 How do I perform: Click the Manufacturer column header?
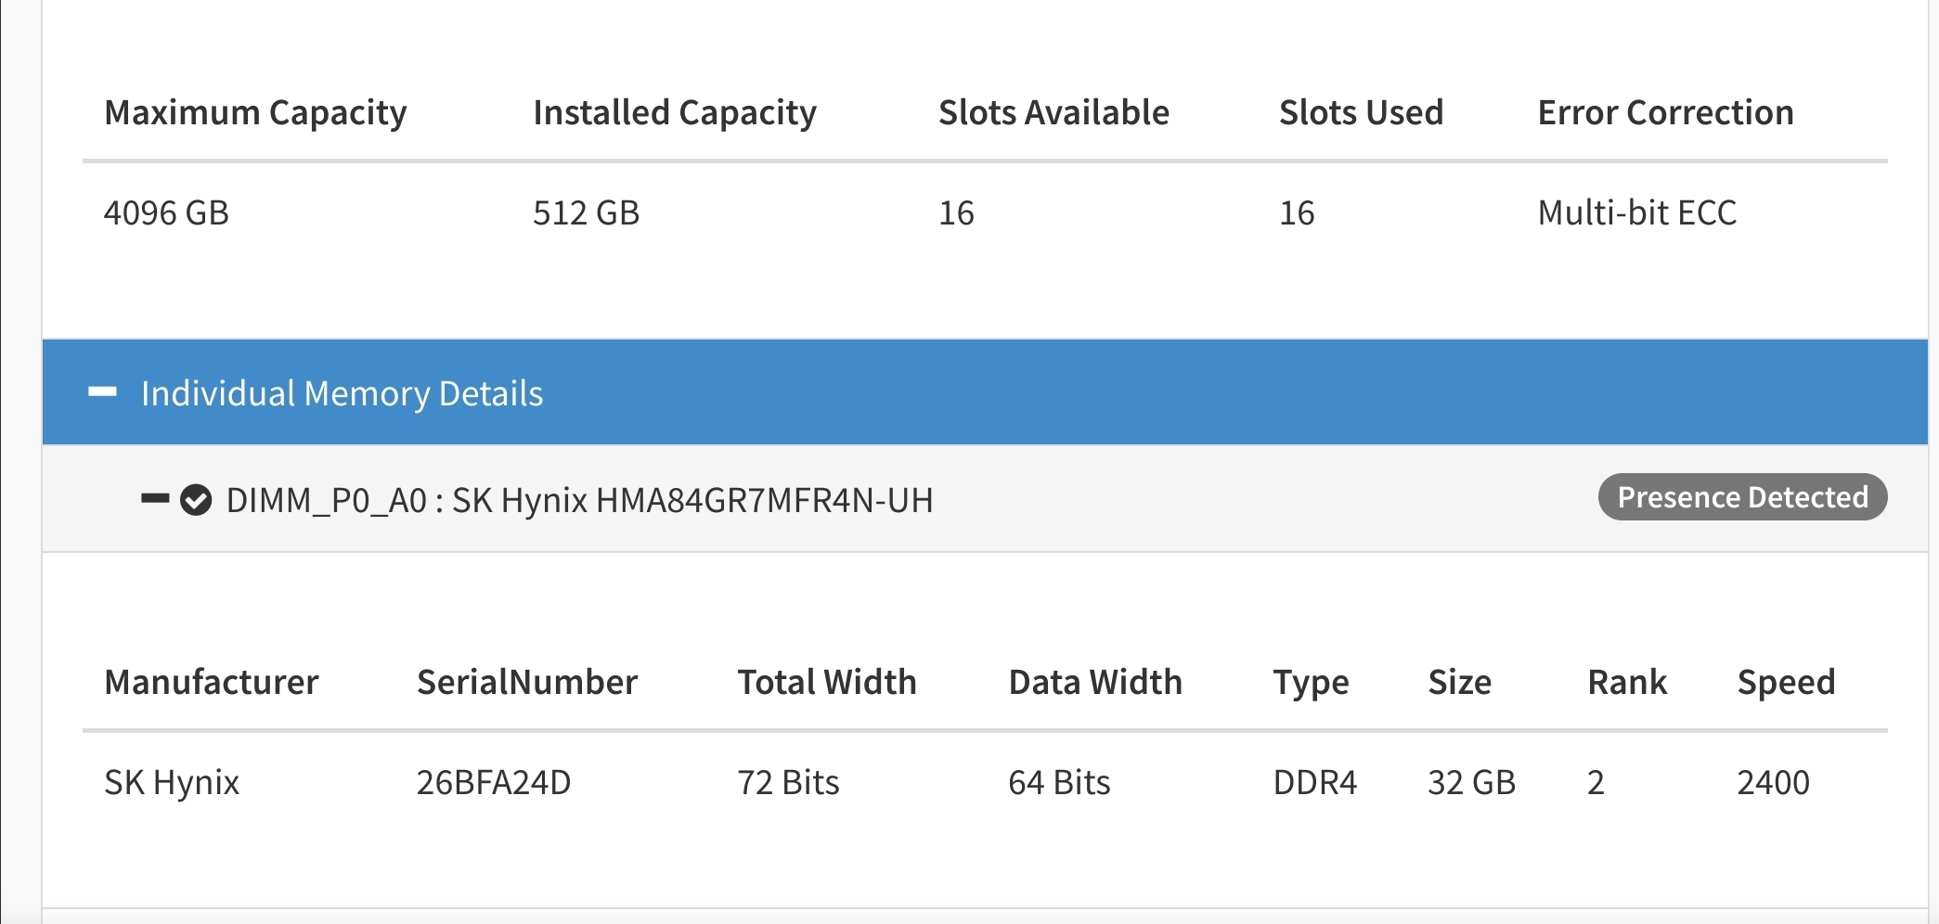pos(211,682)
